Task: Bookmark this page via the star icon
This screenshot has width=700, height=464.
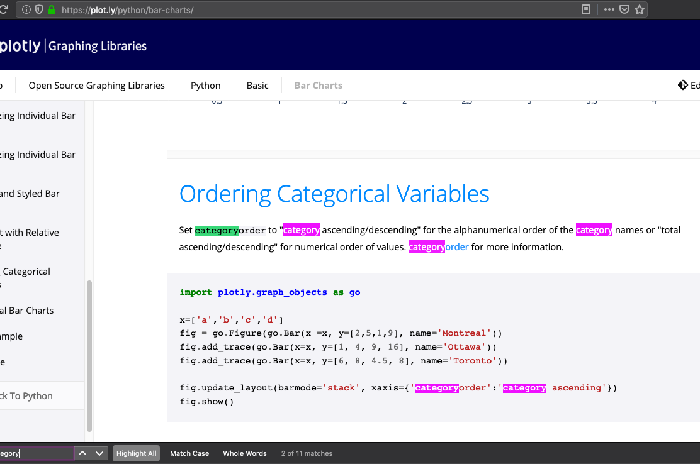Action: [x=640, y=9]
